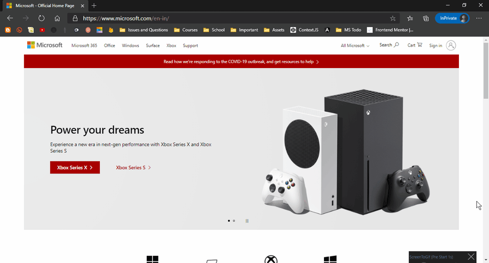Open the Favorites list icon
The height and width of the screenshot is (263, 489).
point(410,18)
